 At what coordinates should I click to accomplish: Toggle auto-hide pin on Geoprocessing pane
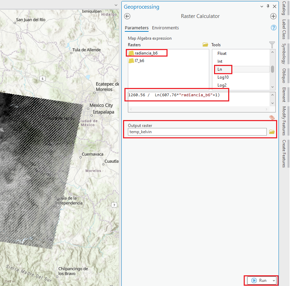click(x=268, y=7)
